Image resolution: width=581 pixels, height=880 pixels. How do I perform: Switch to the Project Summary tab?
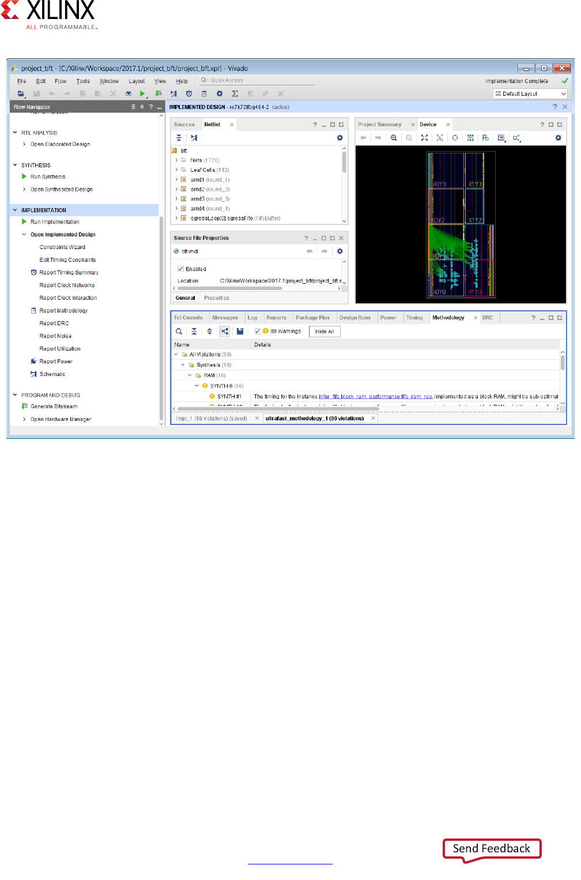379,125
